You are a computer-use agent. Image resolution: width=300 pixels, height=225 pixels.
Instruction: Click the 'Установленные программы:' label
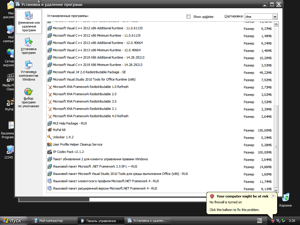pyautogui.click(x=68, y=16)
